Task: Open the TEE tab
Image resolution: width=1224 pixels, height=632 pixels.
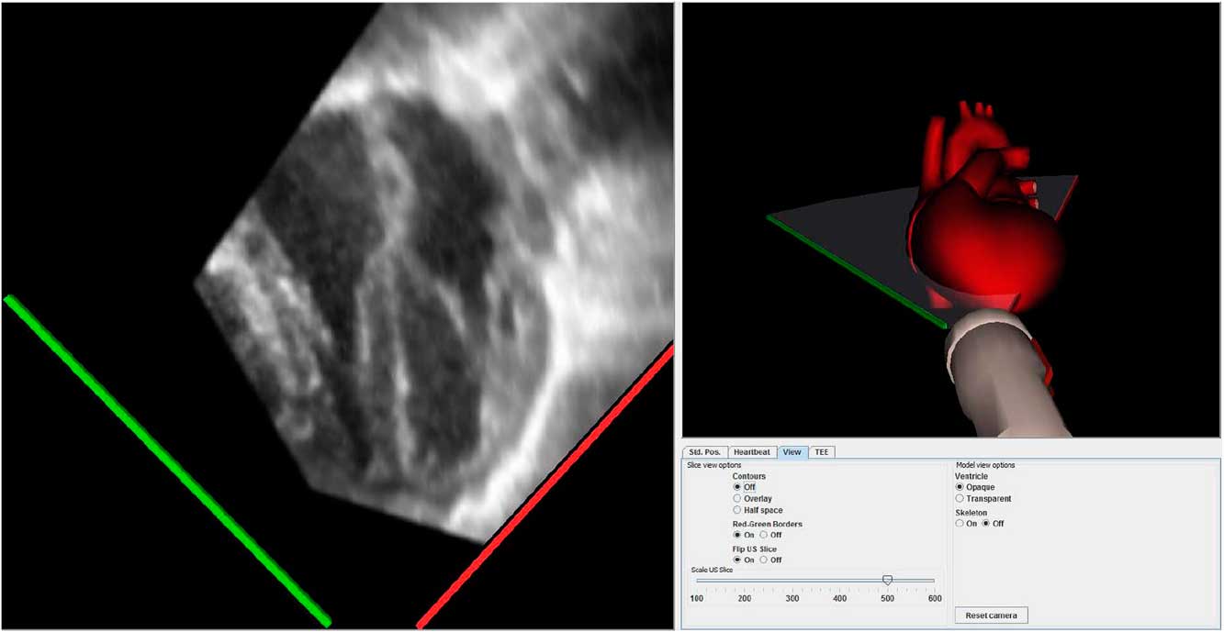Action: (x=821, y=451)
